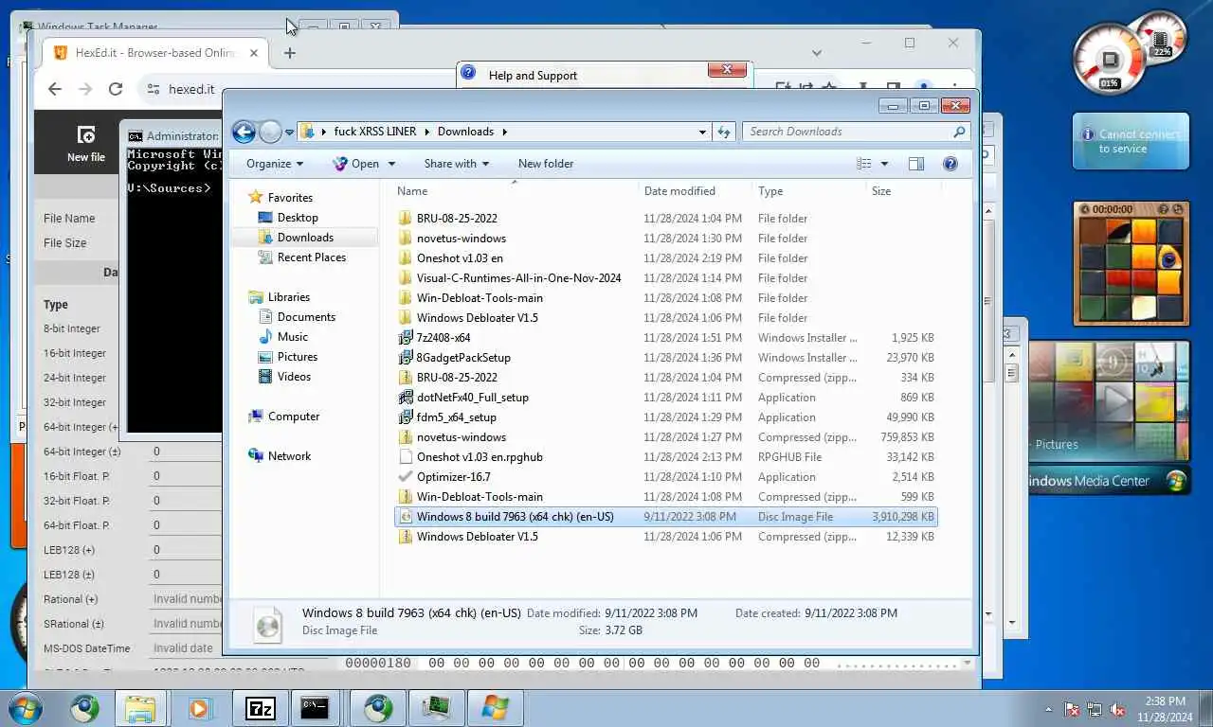Show hidden tray icons arrow
The image size is (1213, 727).
point(1048,709)
